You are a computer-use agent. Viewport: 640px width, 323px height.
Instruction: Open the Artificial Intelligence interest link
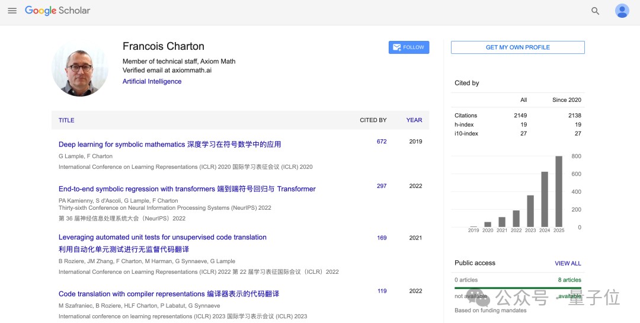tap(152, 82)
